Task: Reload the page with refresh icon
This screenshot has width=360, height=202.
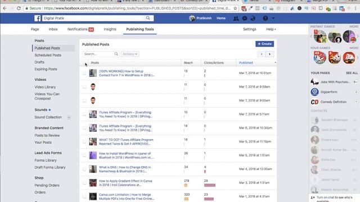Action: coord(19,8)
